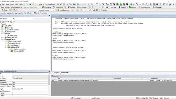Viewport: 176px width, 99px height.
Task: Open Edge Coloring dropdown
Action: point(64,10)
